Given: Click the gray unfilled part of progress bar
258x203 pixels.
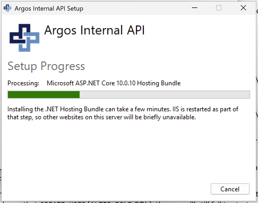Looking at the screenshot, I should click(x=165, y=95).
